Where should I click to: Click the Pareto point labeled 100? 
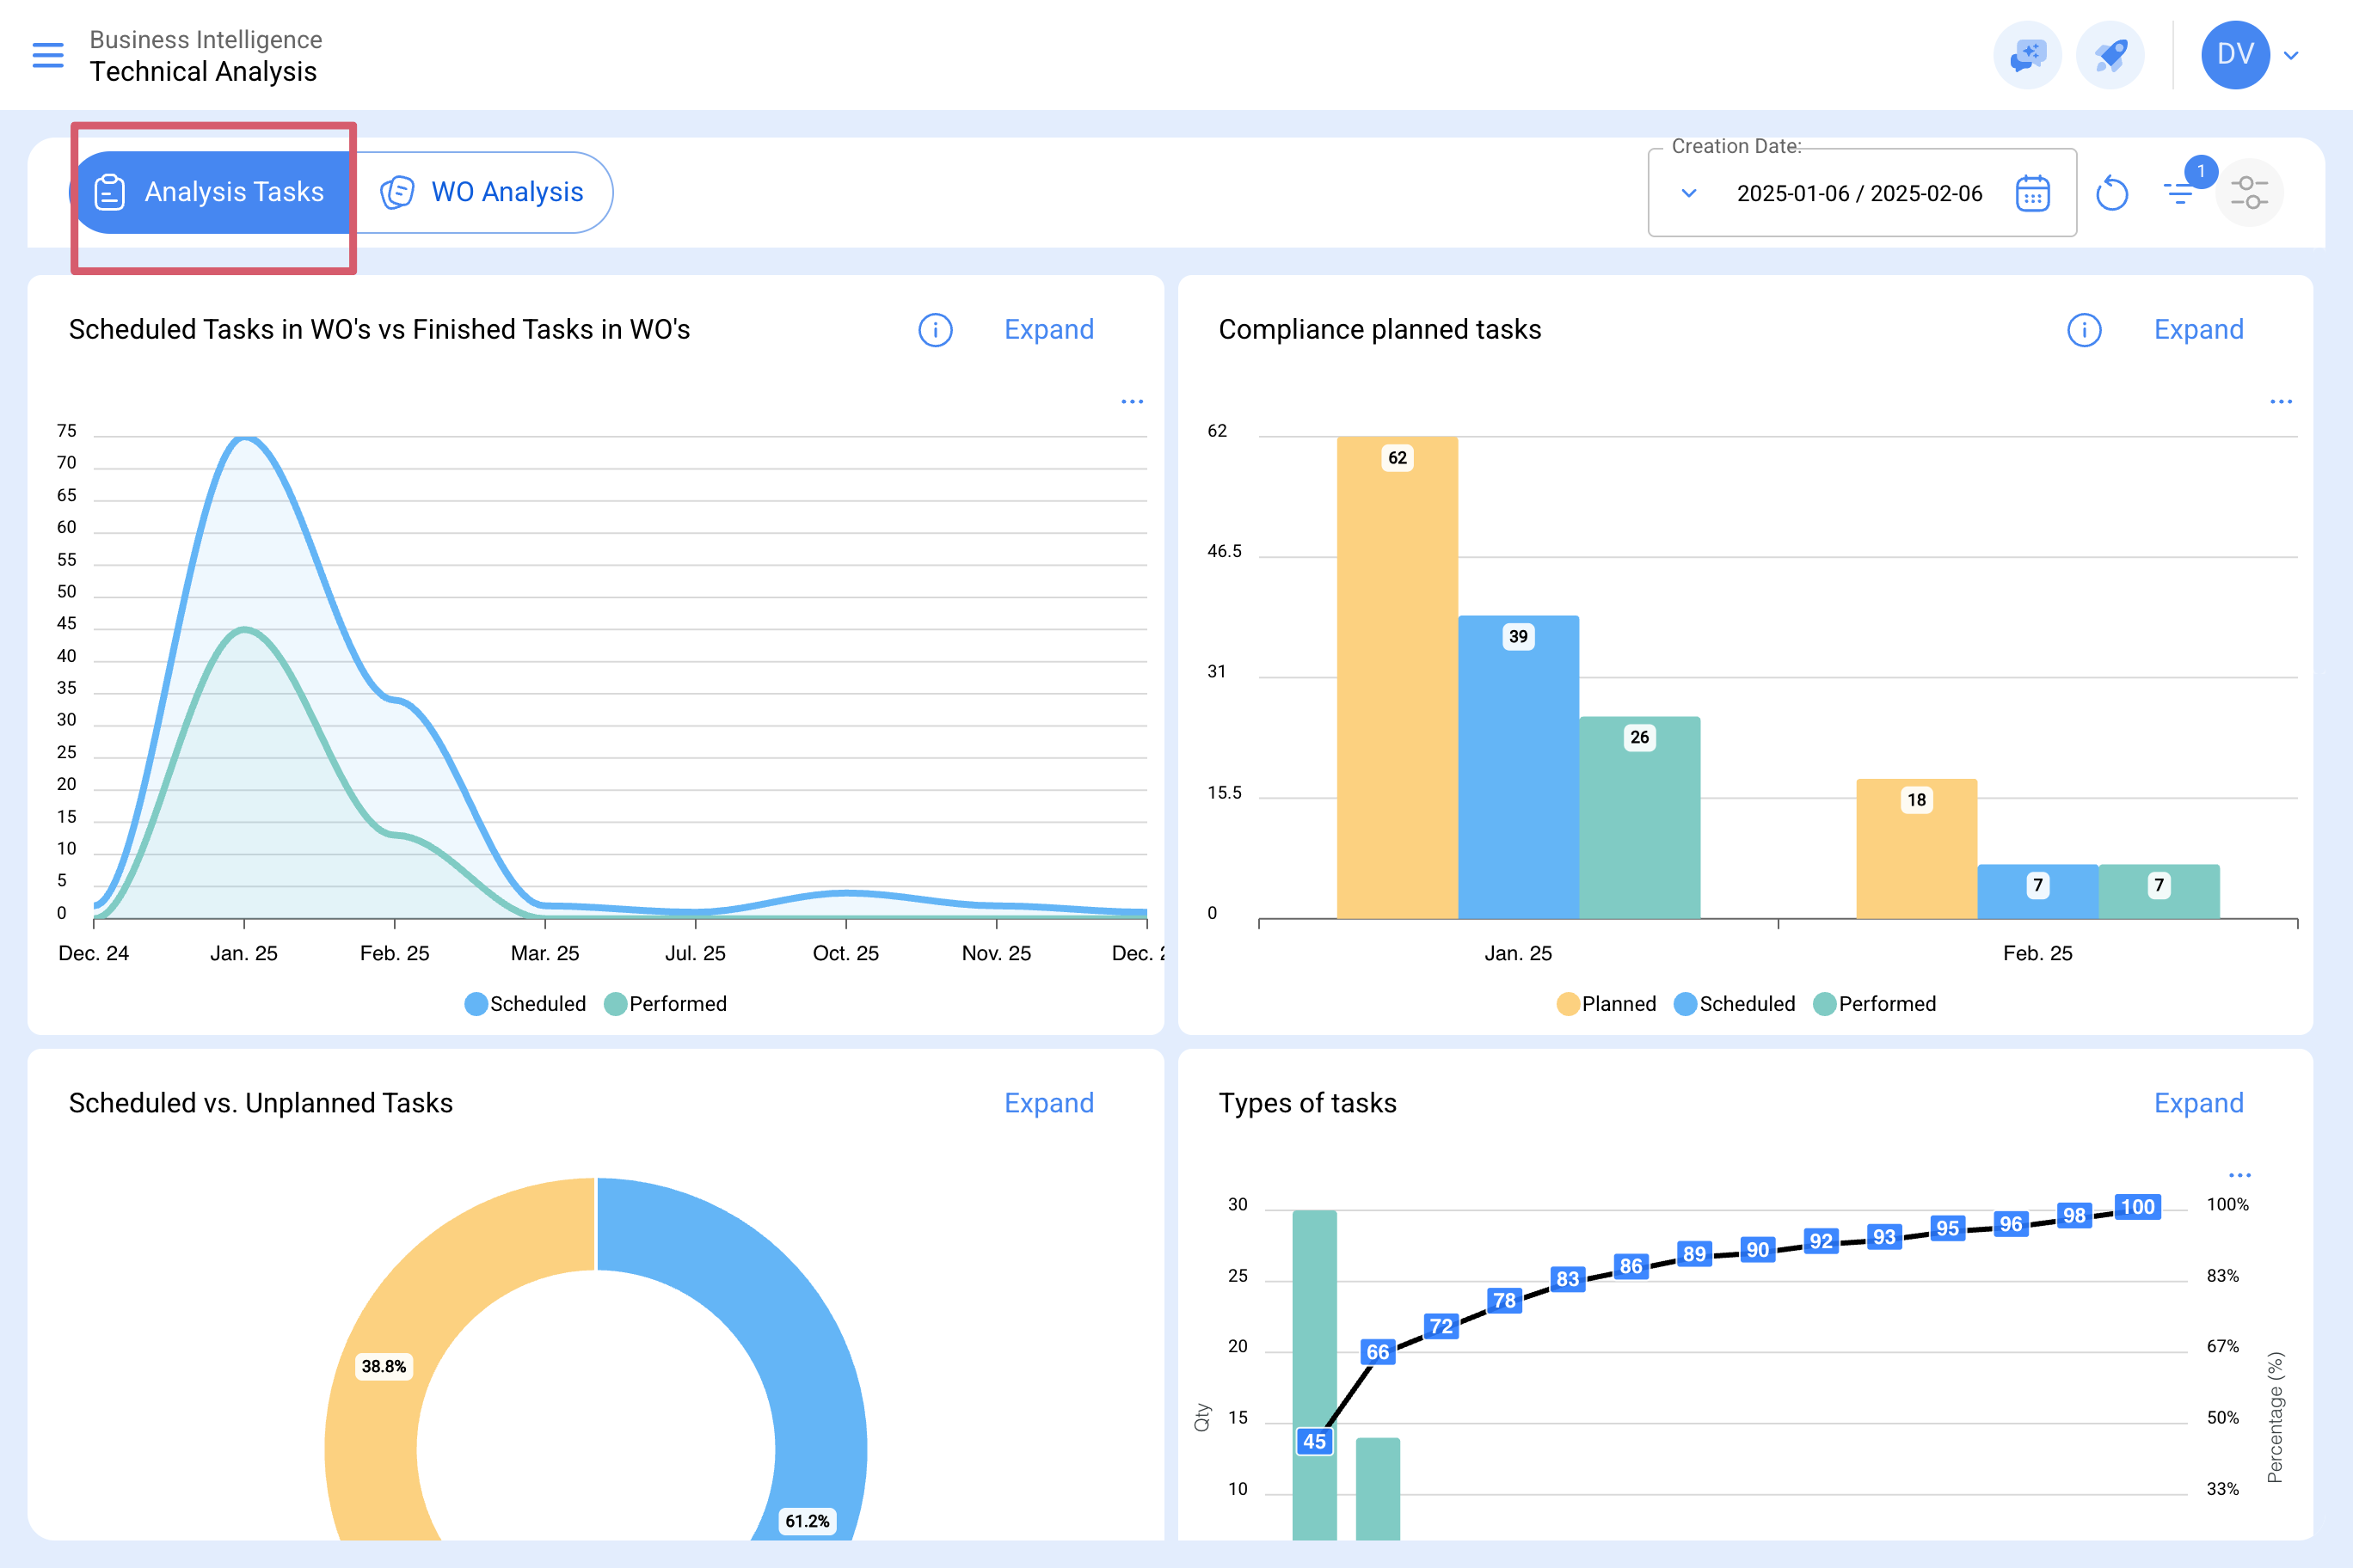[2138, 1207]
